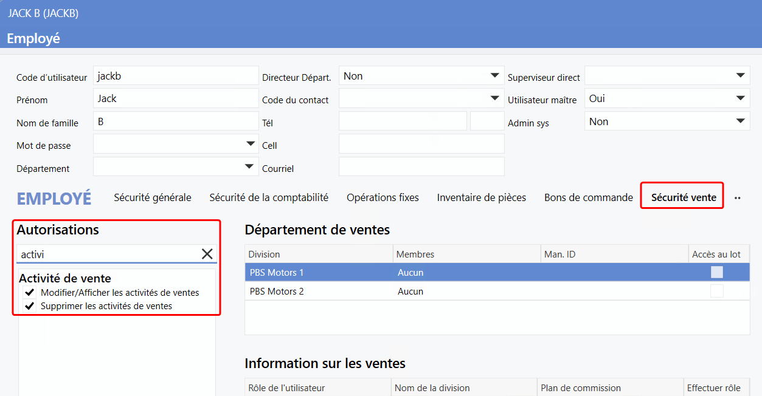Open the Code du contact dropdown
Viewport: 762px width, 396px height.
tap(494, 98)
